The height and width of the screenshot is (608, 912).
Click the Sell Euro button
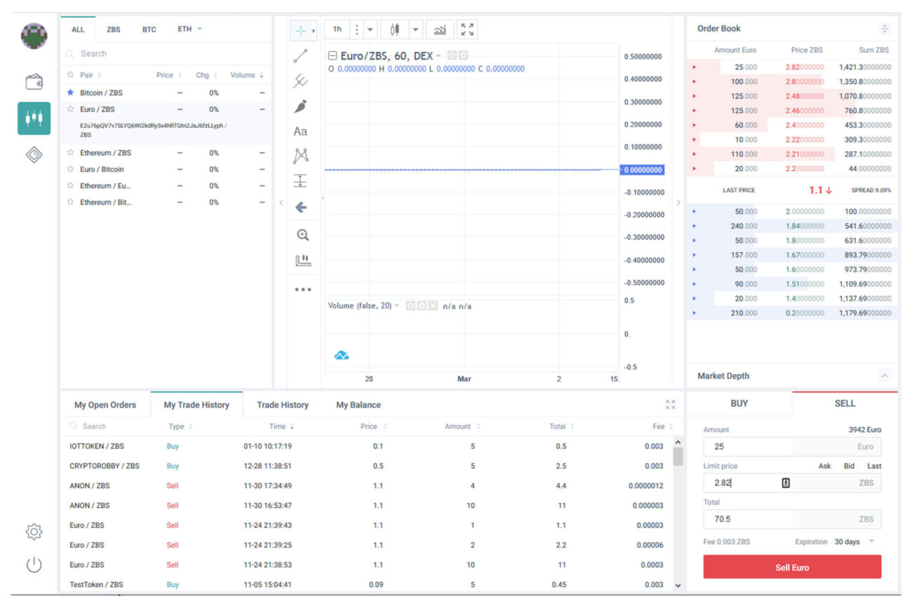pos(792,567)
